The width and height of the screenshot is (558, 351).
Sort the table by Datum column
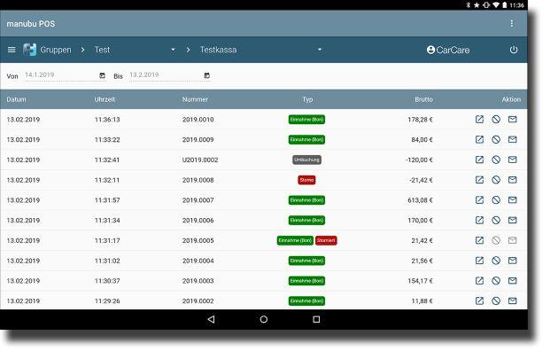[x=16, y=99]
